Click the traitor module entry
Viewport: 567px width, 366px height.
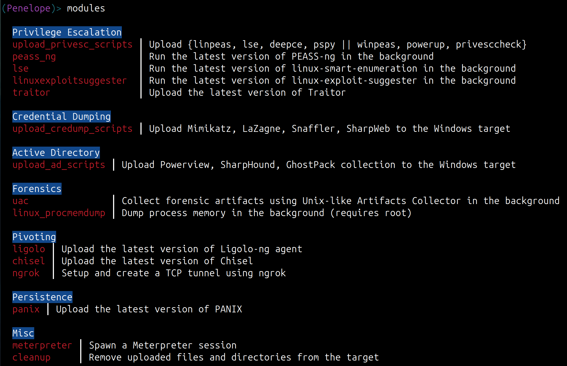tap(31, 92)
